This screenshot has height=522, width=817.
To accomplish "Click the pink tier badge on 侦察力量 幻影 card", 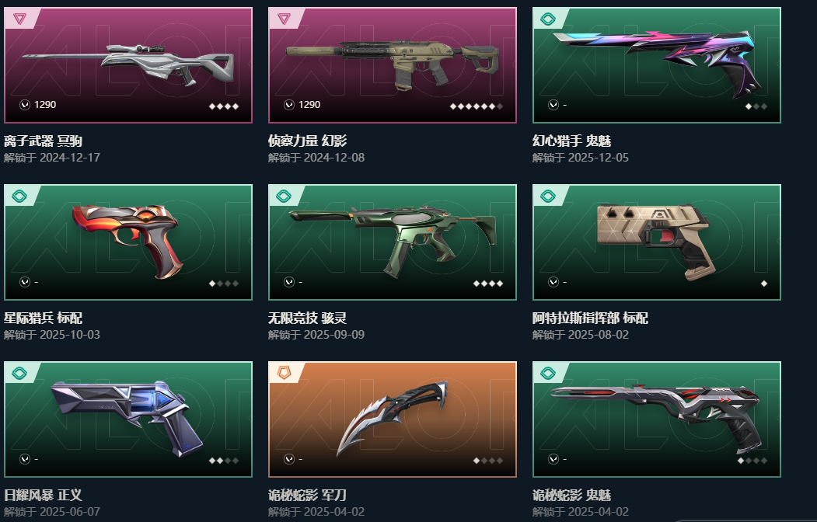I will 284,19.
